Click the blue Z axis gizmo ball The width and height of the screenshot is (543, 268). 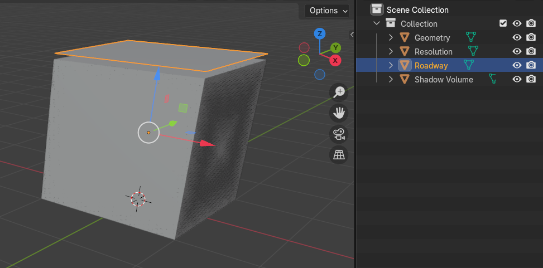point(320,33)
